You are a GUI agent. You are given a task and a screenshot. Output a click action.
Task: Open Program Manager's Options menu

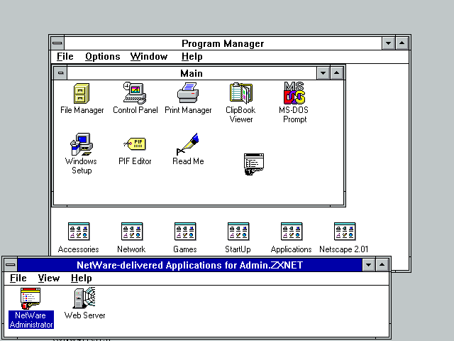pyautogui.click(x=102, y=57)
